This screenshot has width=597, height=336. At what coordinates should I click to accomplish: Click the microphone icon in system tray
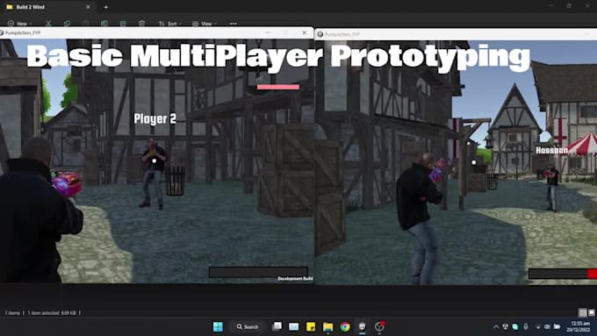coord(525,326)
